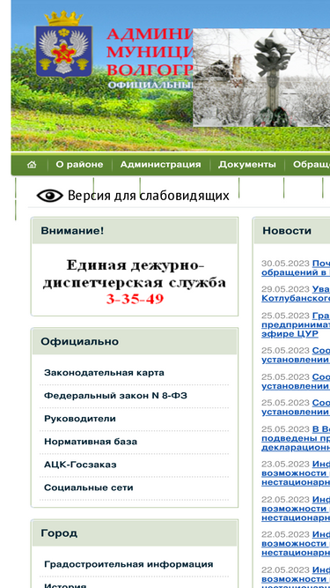Open the 'Документы' menu
330x588 pixels.
tap(247, 165)
